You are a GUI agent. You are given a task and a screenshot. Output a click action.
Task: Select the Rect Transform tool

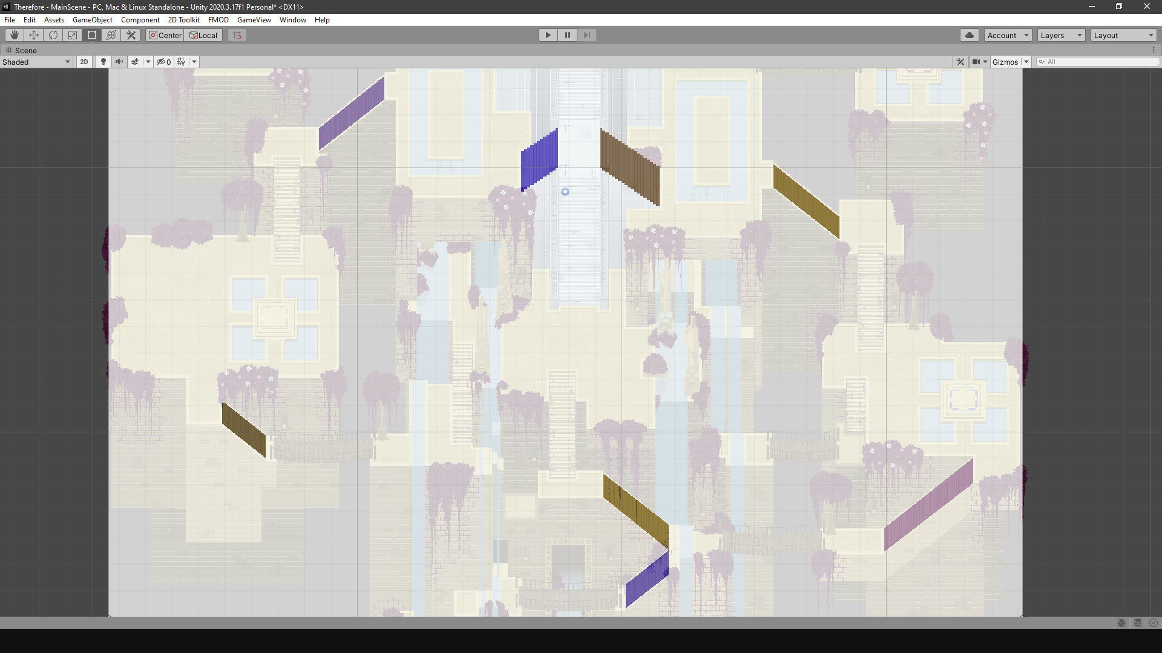coord(92,35)
